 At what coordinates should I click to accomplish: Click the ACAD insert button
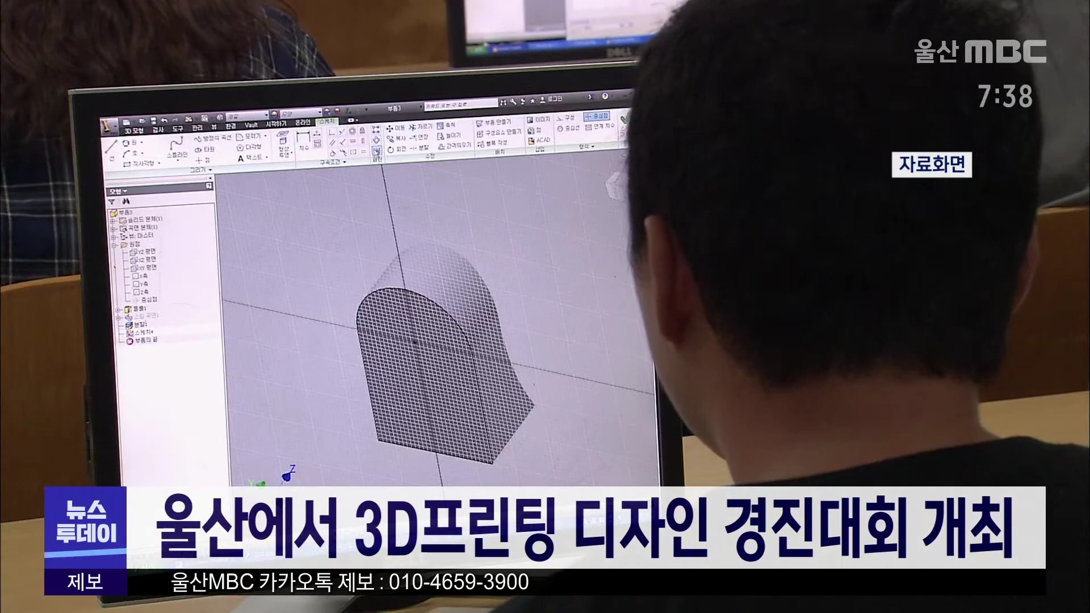pos(539,140)
